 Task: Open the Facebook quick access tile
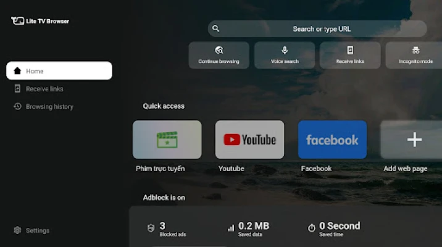pyautogui.click(x=332, y=140)
